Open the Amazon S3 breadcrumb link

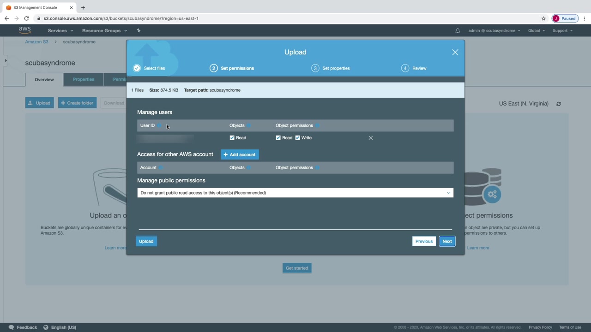pos(36,42)
